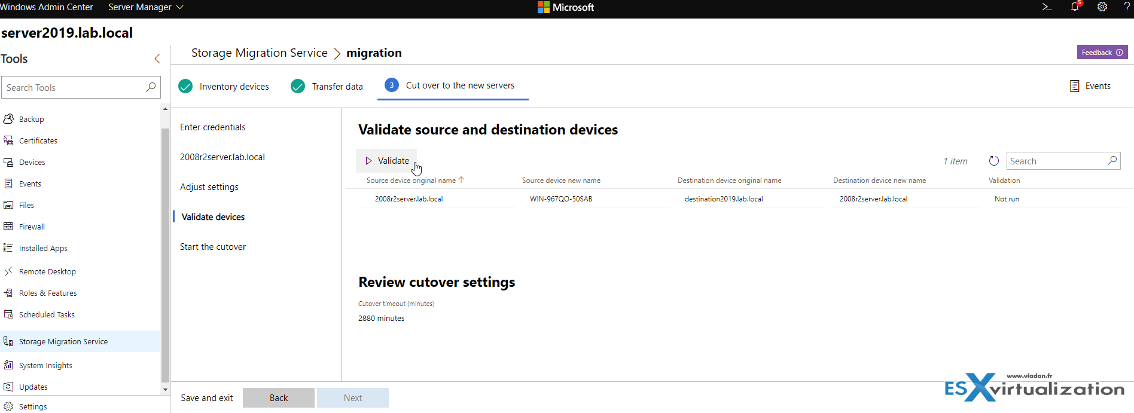This screenshot has width=1134, height=413.
Task: Click Windows Admin Center title link
Action: pyautogui.click(x=47, y=7)
